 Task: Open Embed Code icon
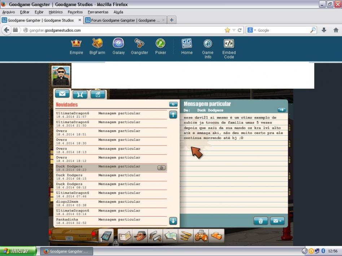click(x=229, y=43)
